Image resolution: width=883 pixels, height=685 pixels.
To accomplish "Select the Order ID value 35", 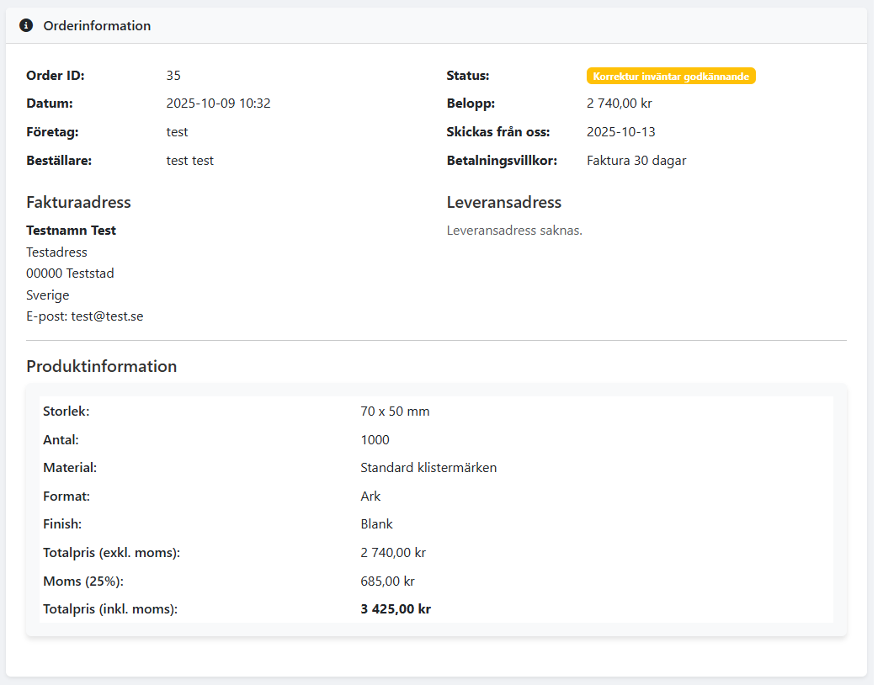I will [x=173, y=76].
